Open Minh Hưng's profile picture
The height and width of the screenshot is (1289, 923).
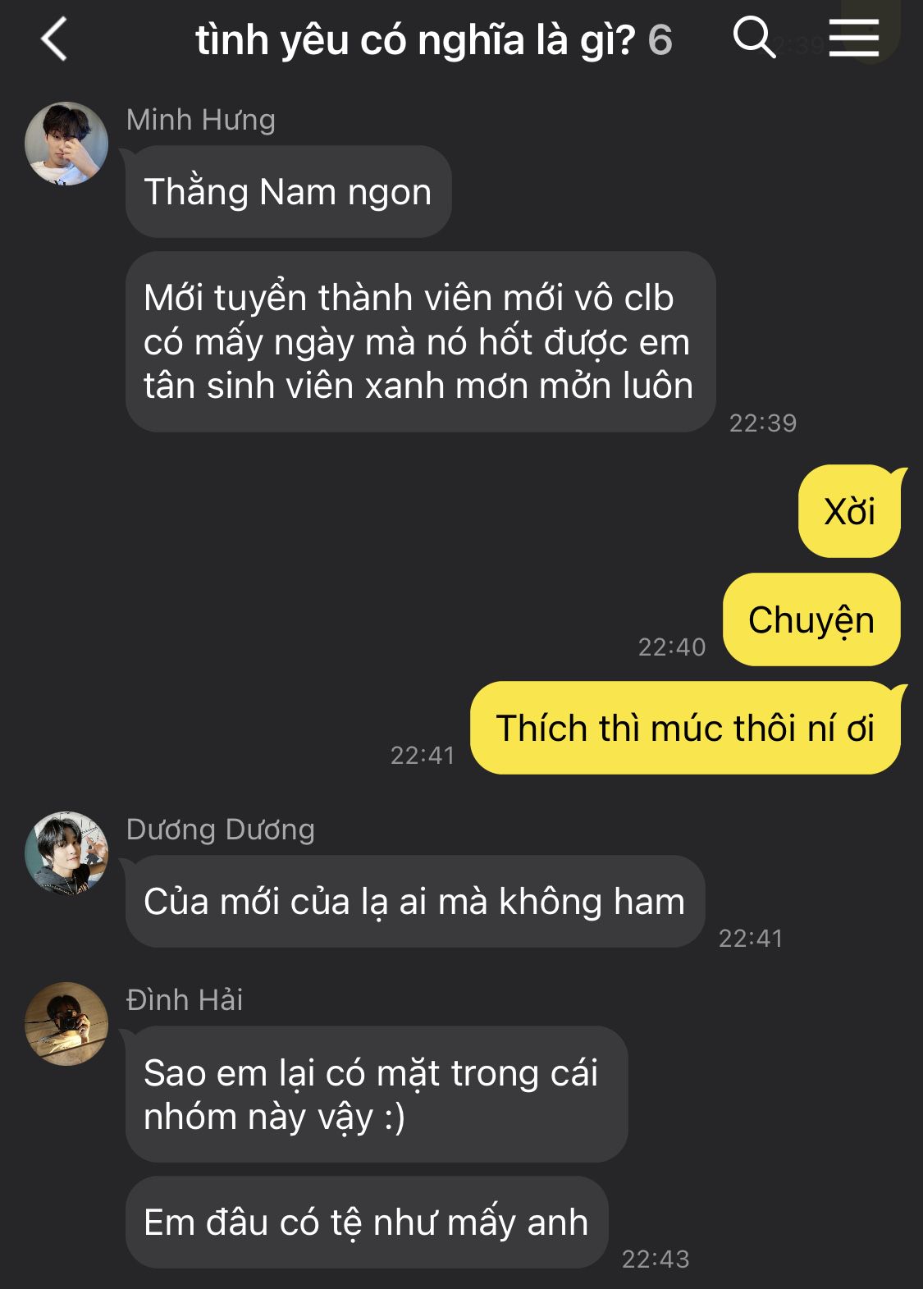(x=66, y=144)
